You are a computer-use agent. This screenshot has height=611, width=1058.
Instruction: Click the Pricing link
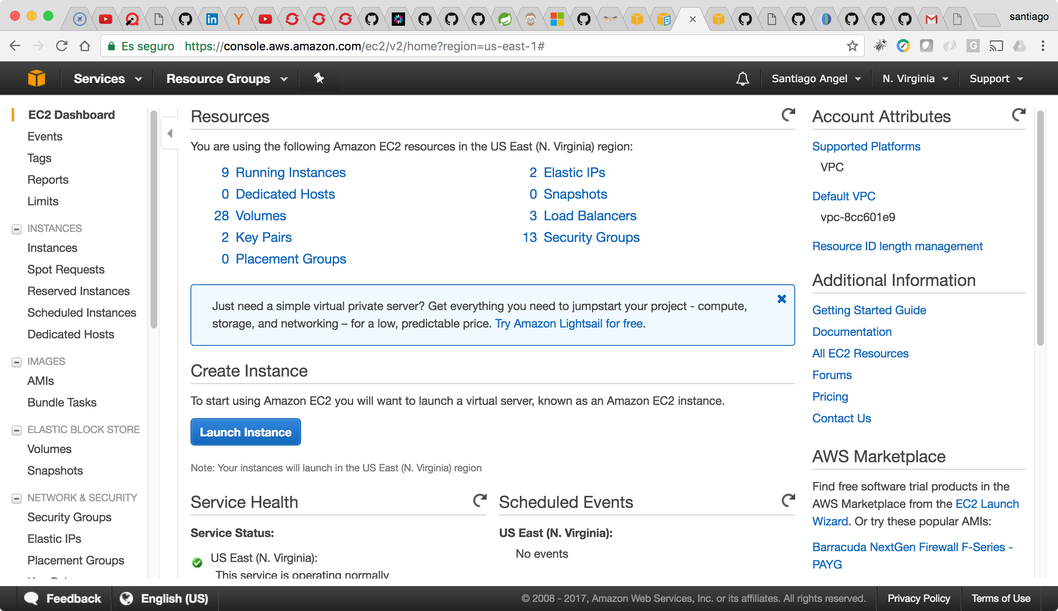pyautogui.click(x=830, y=397)
